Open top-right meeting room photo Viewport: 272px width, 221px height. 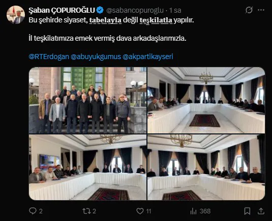tap(206, 100)
